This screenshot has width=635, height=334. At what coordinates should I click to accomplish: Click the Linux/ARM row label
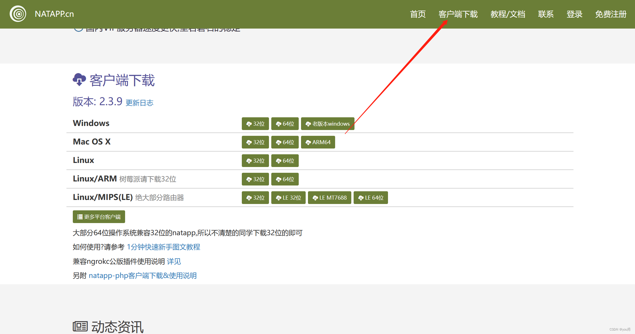click(x=95, y=179)
